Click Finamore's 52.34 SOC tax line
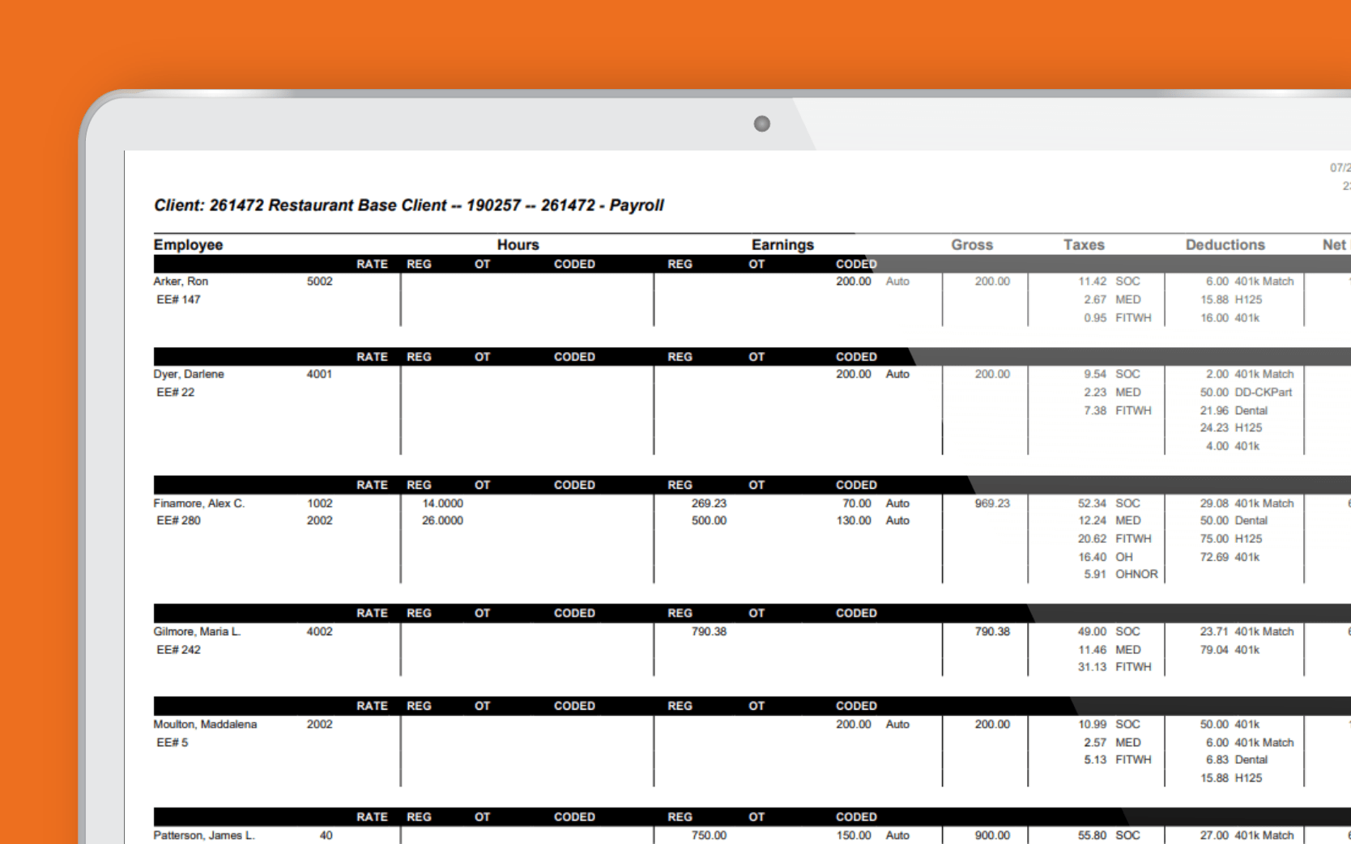1351x844 pixels. [x=1109, y=503]
